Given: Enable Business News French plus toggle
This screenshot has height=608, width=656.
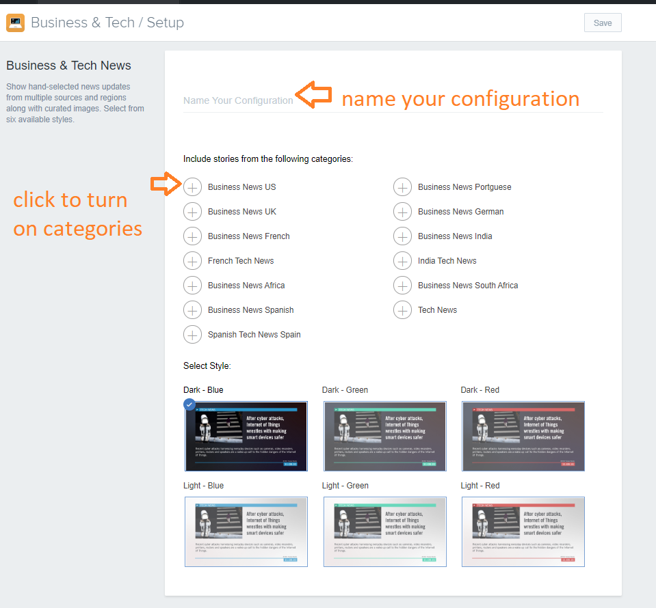Looking at the screenshot, I should pos(192,236).
